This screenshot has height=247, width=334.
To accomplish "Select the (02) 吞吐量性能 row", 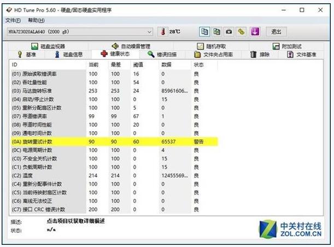I will (x=114, y=83).
